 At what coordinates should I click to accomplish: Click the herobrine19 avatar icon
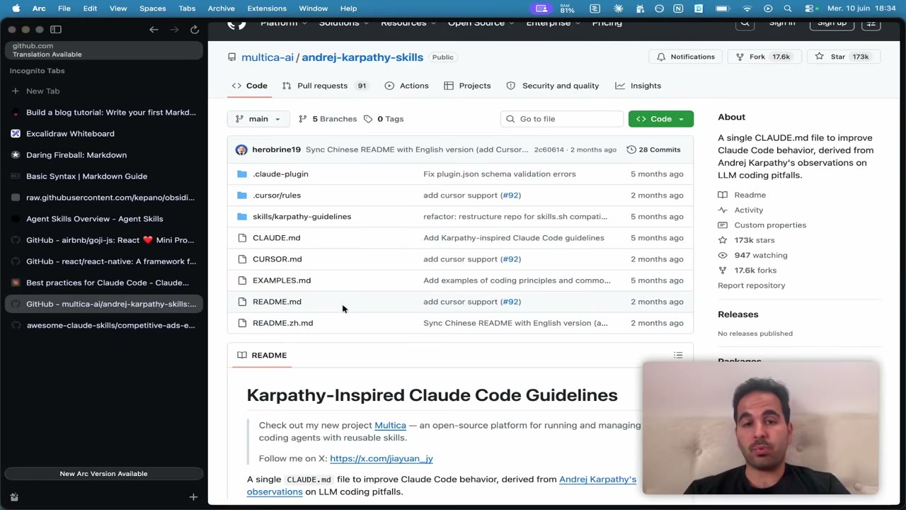(241, 149)
